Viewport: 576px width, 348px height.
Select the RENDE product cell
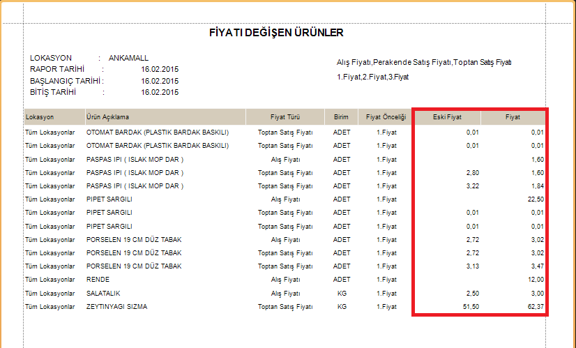click(x=98, y=280)
